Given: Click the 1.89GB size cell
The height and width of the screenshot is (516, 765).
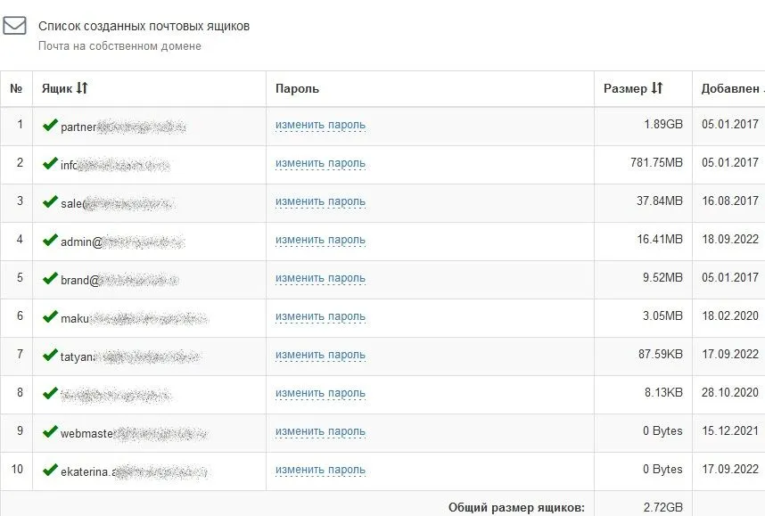Looking at the screenshot, I should (x=662, y=125).
